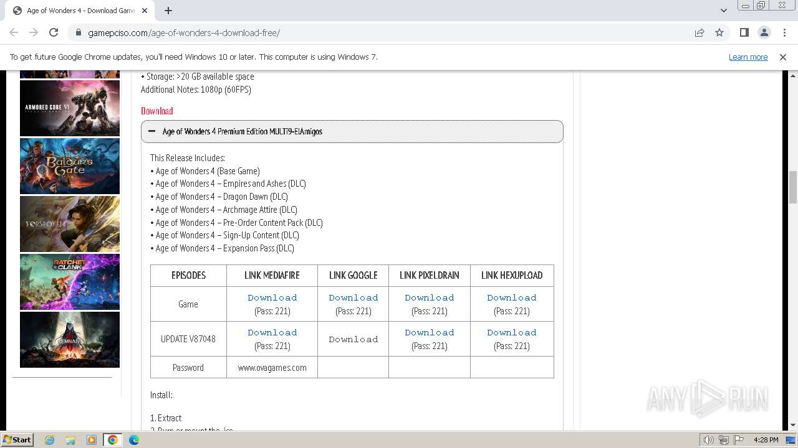This screenshot has width=798, height=448.
Task: Click the red Download heading
Action: tap(157, 111)
